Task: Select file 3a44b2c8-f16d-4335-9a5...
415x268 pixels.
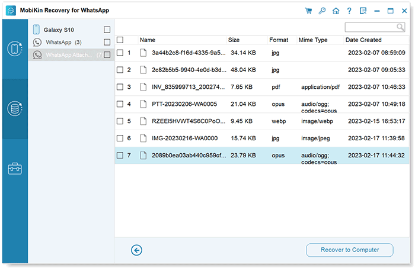Action: pos(189,53)
